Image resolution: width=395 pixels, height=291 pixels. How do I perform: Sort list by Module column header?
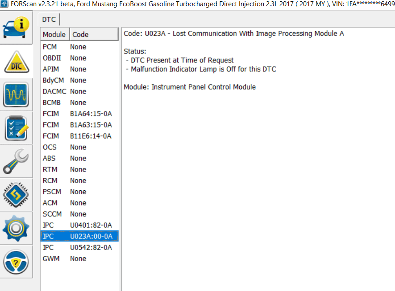[x=55, y=34]
